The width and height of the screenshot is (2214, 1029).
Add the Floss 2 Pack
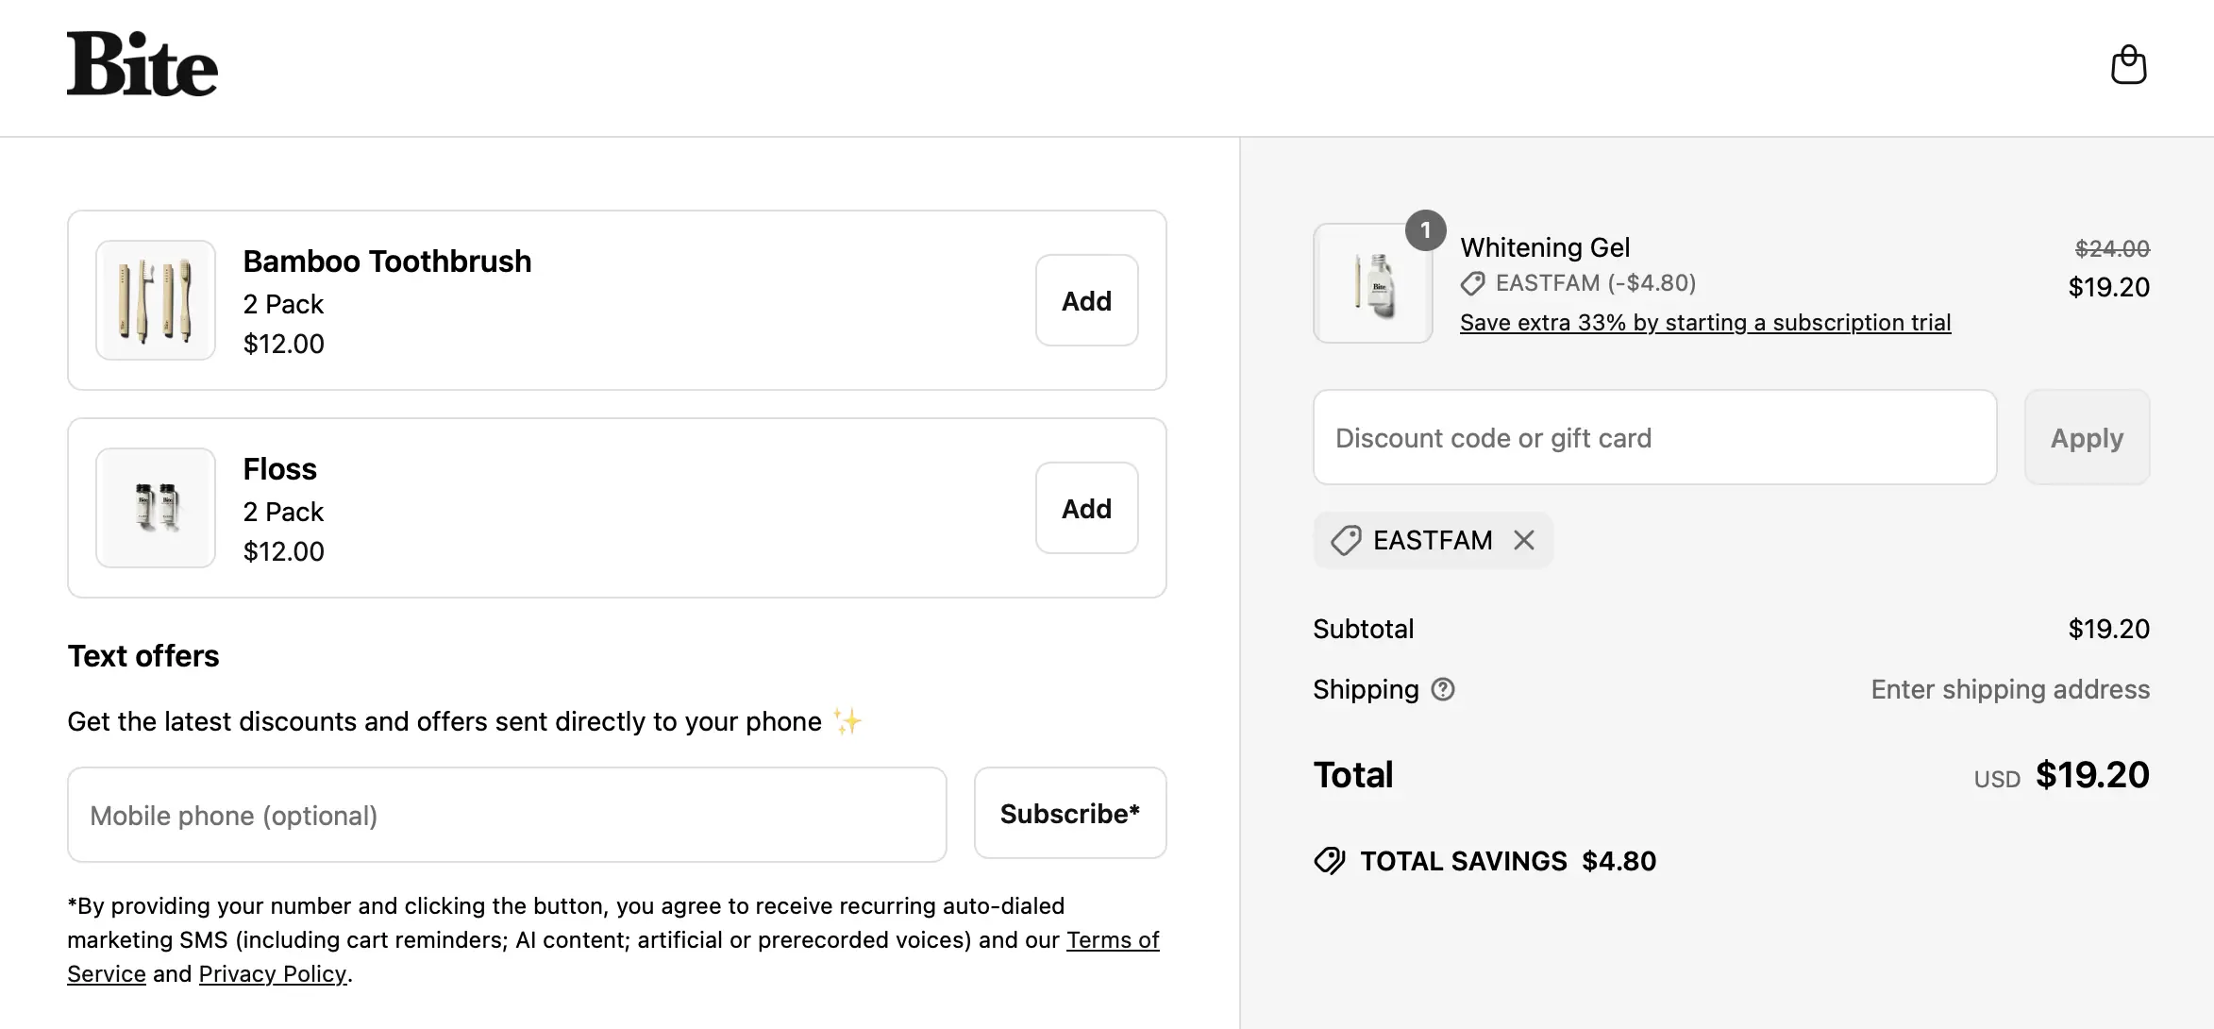click(1086, 508)
